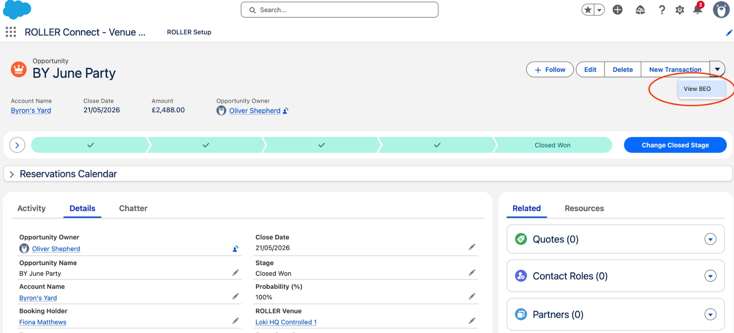Screen dimensions: 734x333
Task: Edit the Opportunity Name field pencil
Action: click(x=235, y=273)
